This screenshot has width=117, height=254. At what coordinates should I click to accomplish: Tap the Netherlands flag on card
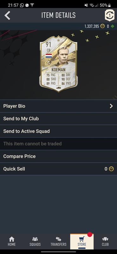click(x=49, y=56)
